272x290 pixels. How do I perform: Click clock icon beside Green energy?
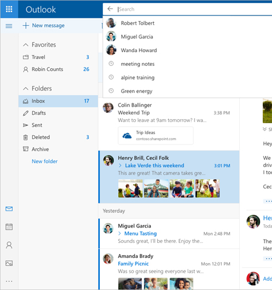111,91
